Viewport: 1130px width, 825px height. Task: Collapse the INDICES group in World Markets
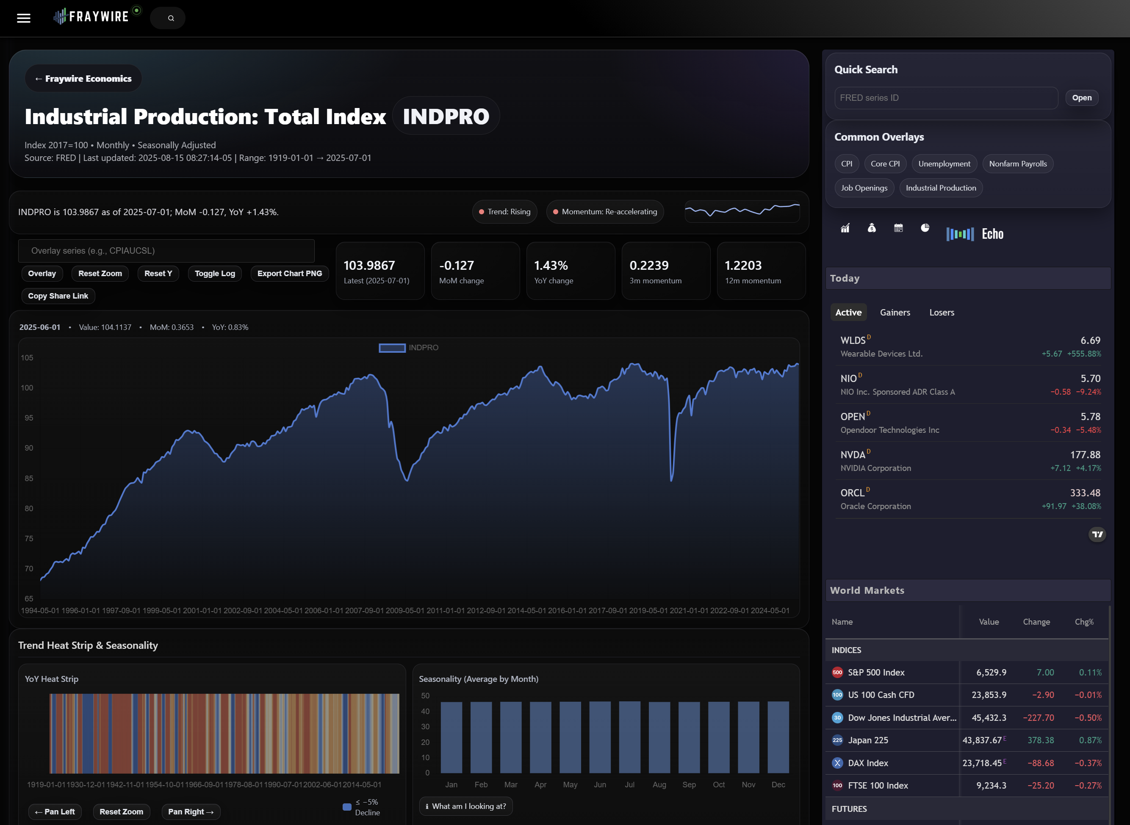tap(846, 650)
